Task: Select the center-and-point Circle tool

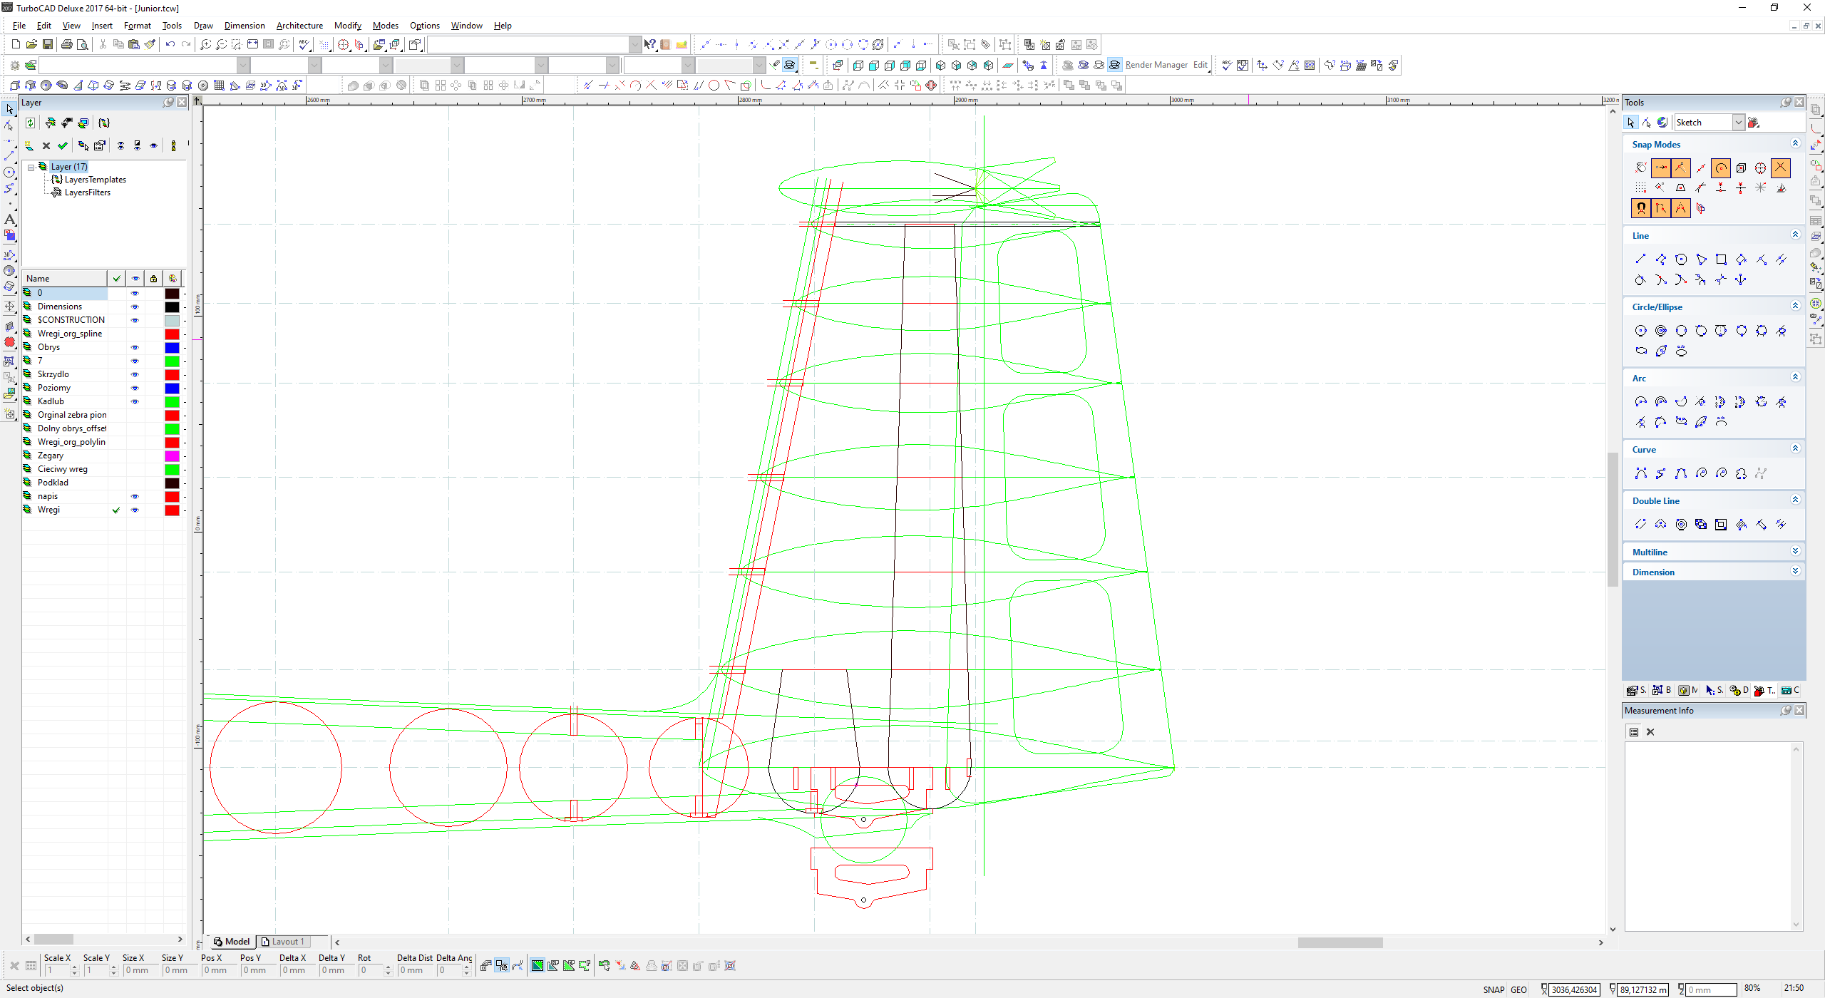Action: 1640,331
